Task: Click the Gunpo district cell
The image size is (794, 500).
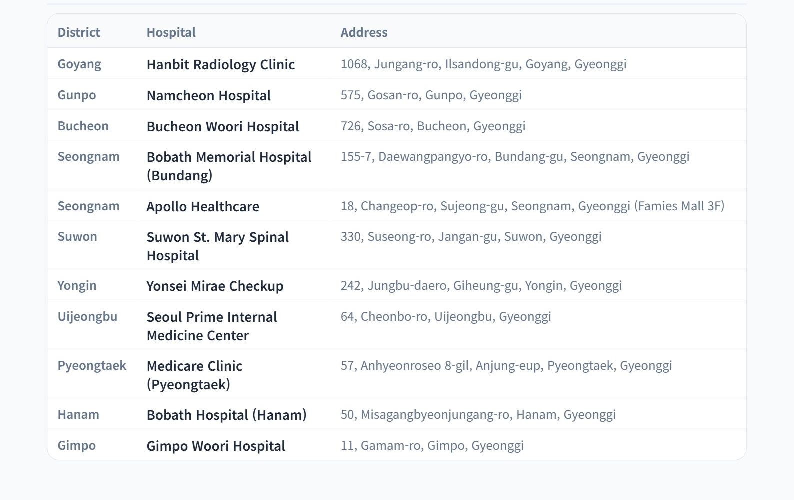Action: tap(77, 95)
